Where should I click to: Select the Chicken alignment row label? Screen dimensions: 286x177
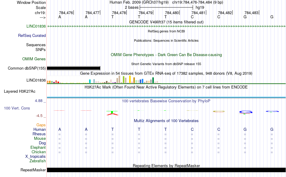(39, 152)
